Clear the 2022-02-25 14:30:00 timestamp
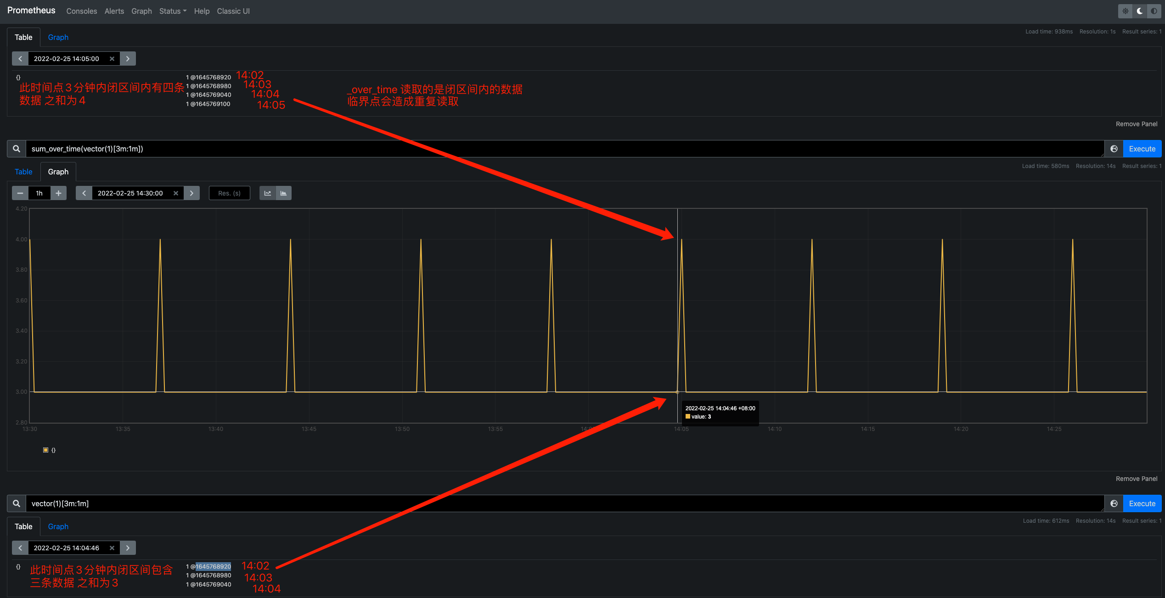Screen dimensions: 1165x598 [x=176, y=193]
